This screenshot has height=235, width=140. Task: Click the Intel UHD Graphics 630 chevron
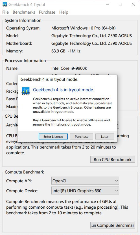coord(116,191)
